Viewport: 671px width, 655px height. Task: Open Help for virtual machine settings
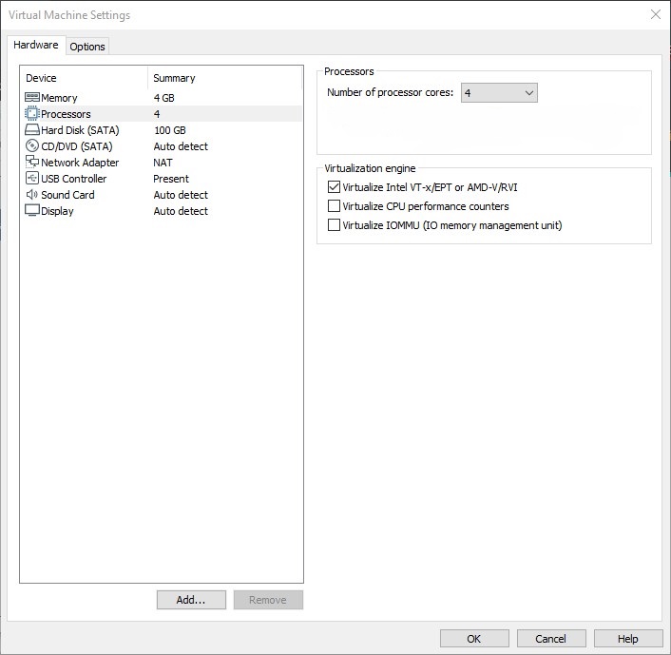click(627, 639)
